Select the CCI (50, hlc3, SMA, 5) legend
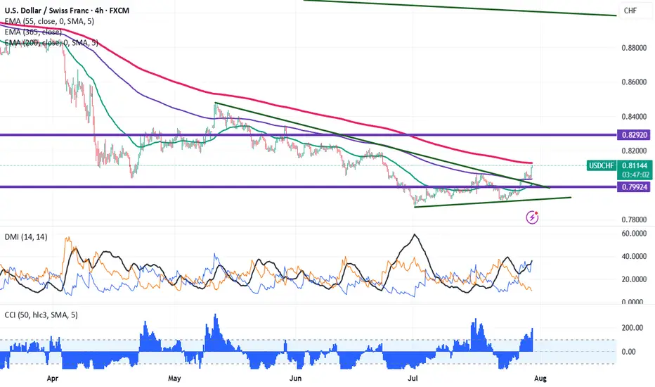The image size is (655, 387). [x=41, y=315]
